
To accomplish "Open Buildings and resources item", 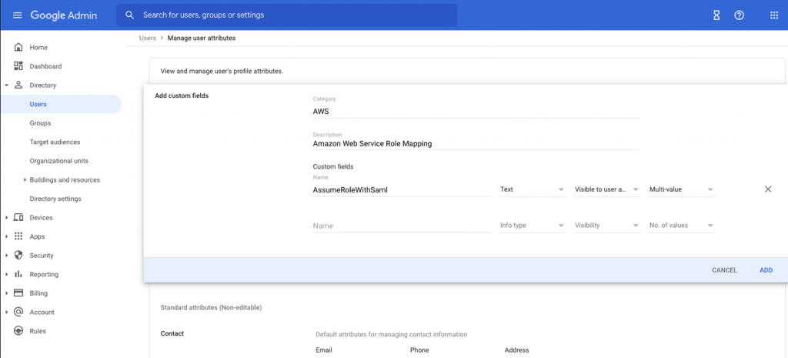I will pyautogui.click(x=65, y=180).
